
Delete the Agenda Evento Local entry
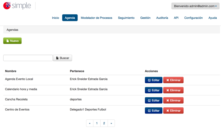173,80
